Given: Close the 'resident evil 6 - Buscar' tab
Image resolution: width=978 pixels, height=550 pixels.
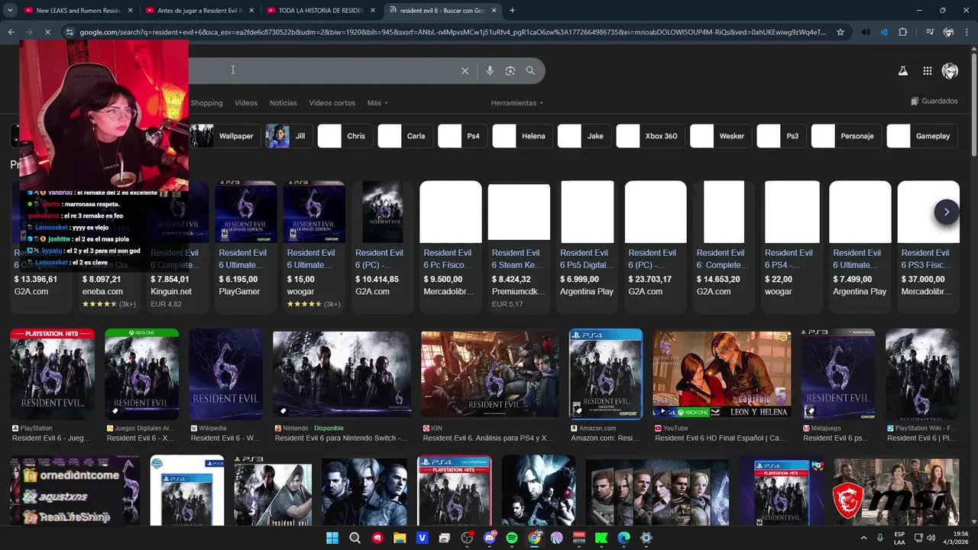Looking at the screenshot, I should click(494, 11).
